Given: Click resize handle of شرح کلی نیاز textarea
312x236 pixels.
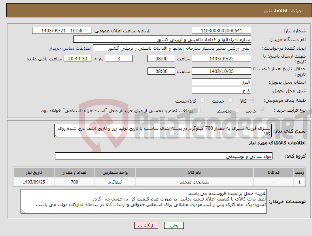Looking at the screenshot, I should point(57,135).
